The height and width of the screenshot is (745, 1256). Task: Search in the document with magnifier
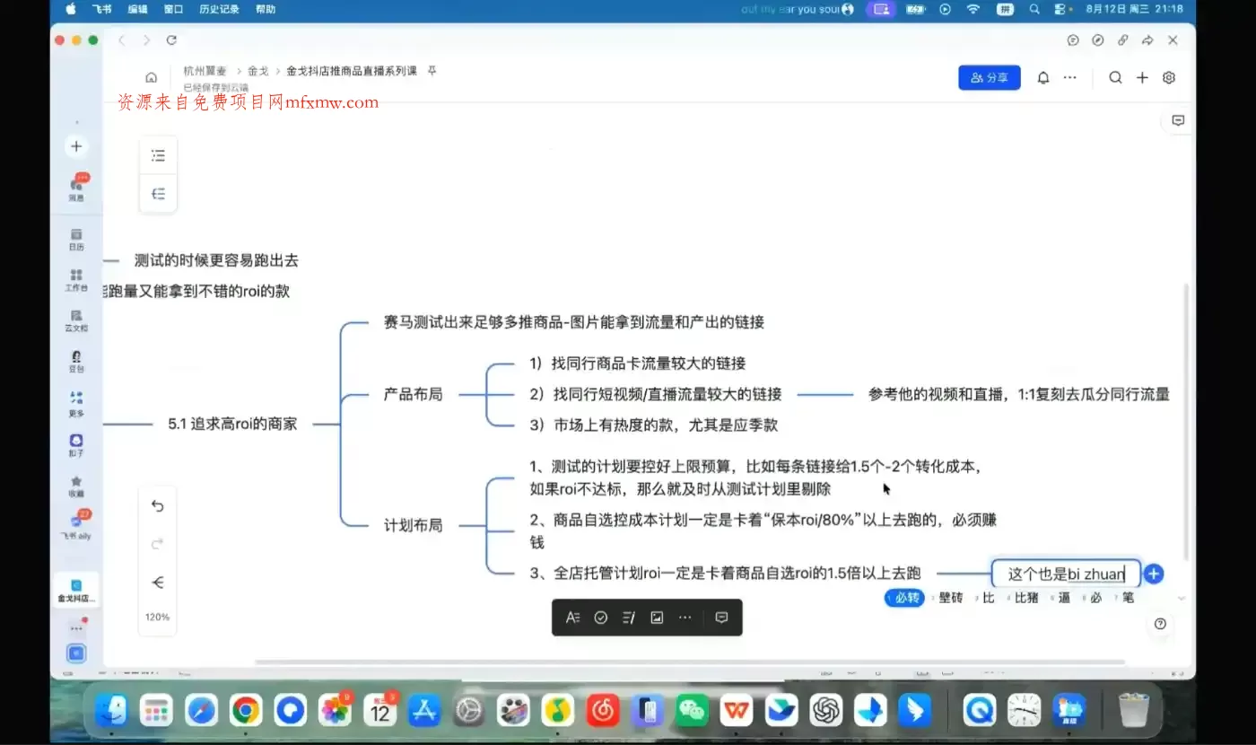[x=1115, y=77]
